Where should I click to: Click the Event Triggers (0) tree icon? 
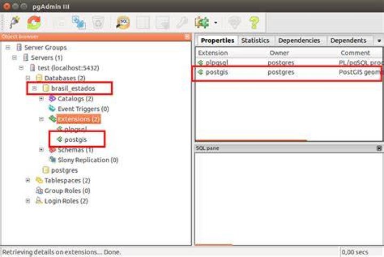click(52, 108)
